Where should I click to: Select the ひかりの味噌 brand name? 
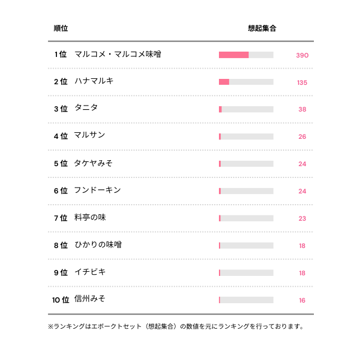coord(98,245)
